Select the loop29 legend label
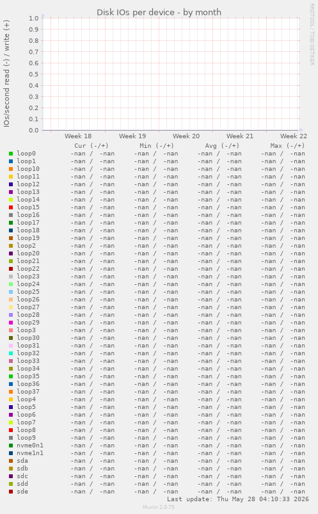Image resolution: width=318 pixels, height=514 pixels. [28, 323]
